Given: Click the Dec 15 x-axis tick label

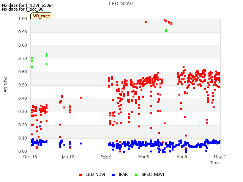Looking at the screenshot, I should tap(30, 157).
